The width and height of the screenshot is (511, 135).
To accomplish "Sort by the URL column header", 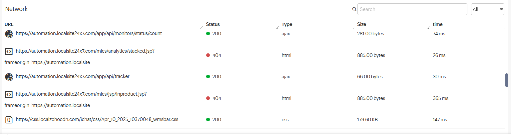I will point(9,24).
